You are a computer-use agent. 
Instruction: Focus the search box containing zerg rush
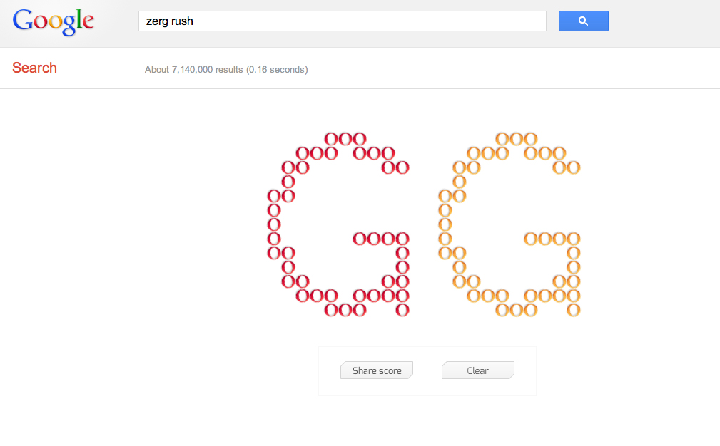point(343,21)
